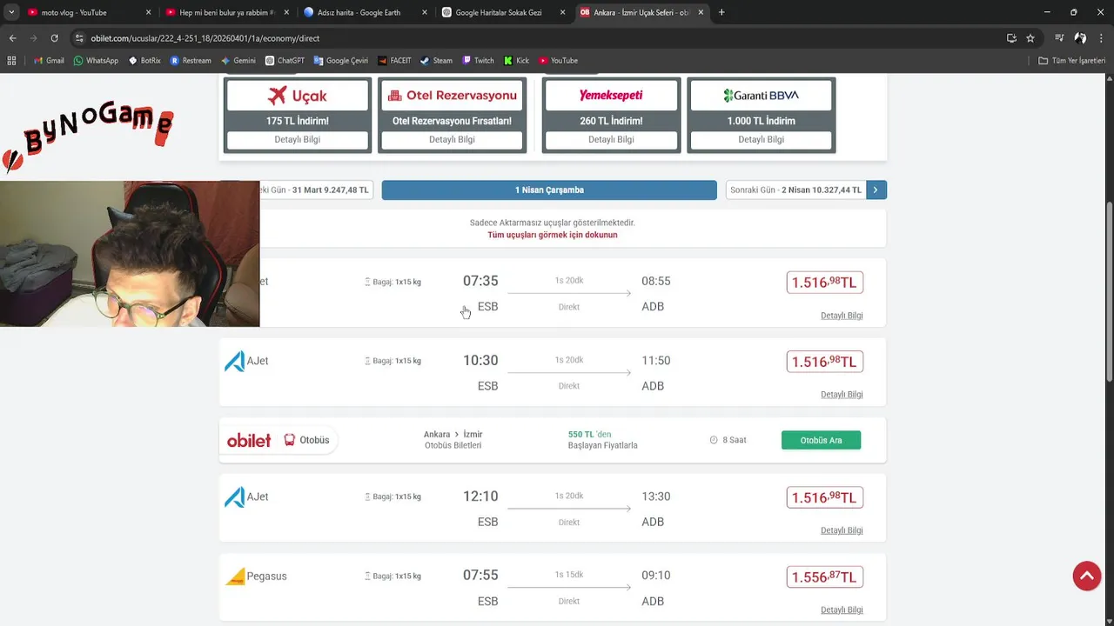Select the 07:35 flight price 1.516,98 TL
Screen dimensions: 1114x626
click(824, 283)
